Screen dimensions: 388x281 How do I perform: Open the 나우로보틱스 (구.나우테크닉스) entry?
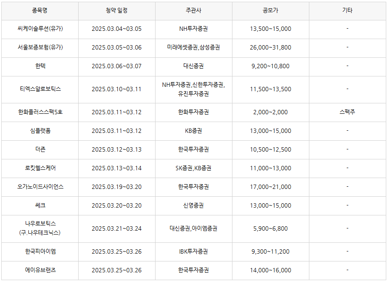coord(40,228)
